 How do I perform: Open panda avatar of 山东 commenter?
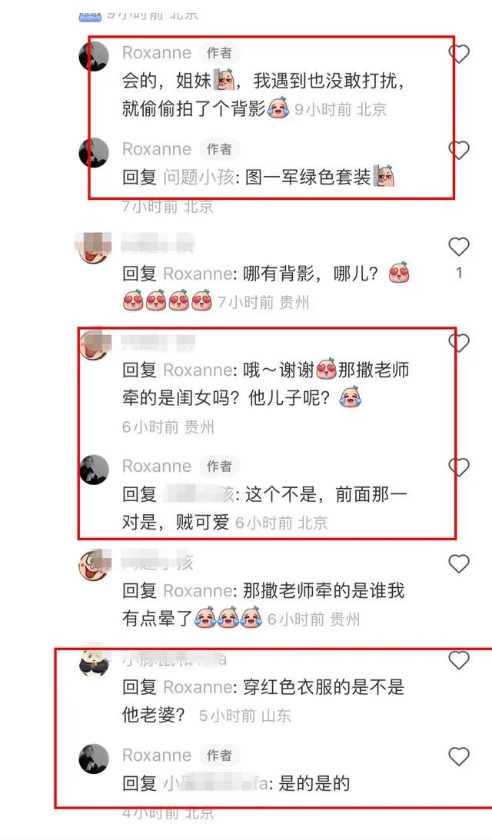click(95, 662)
